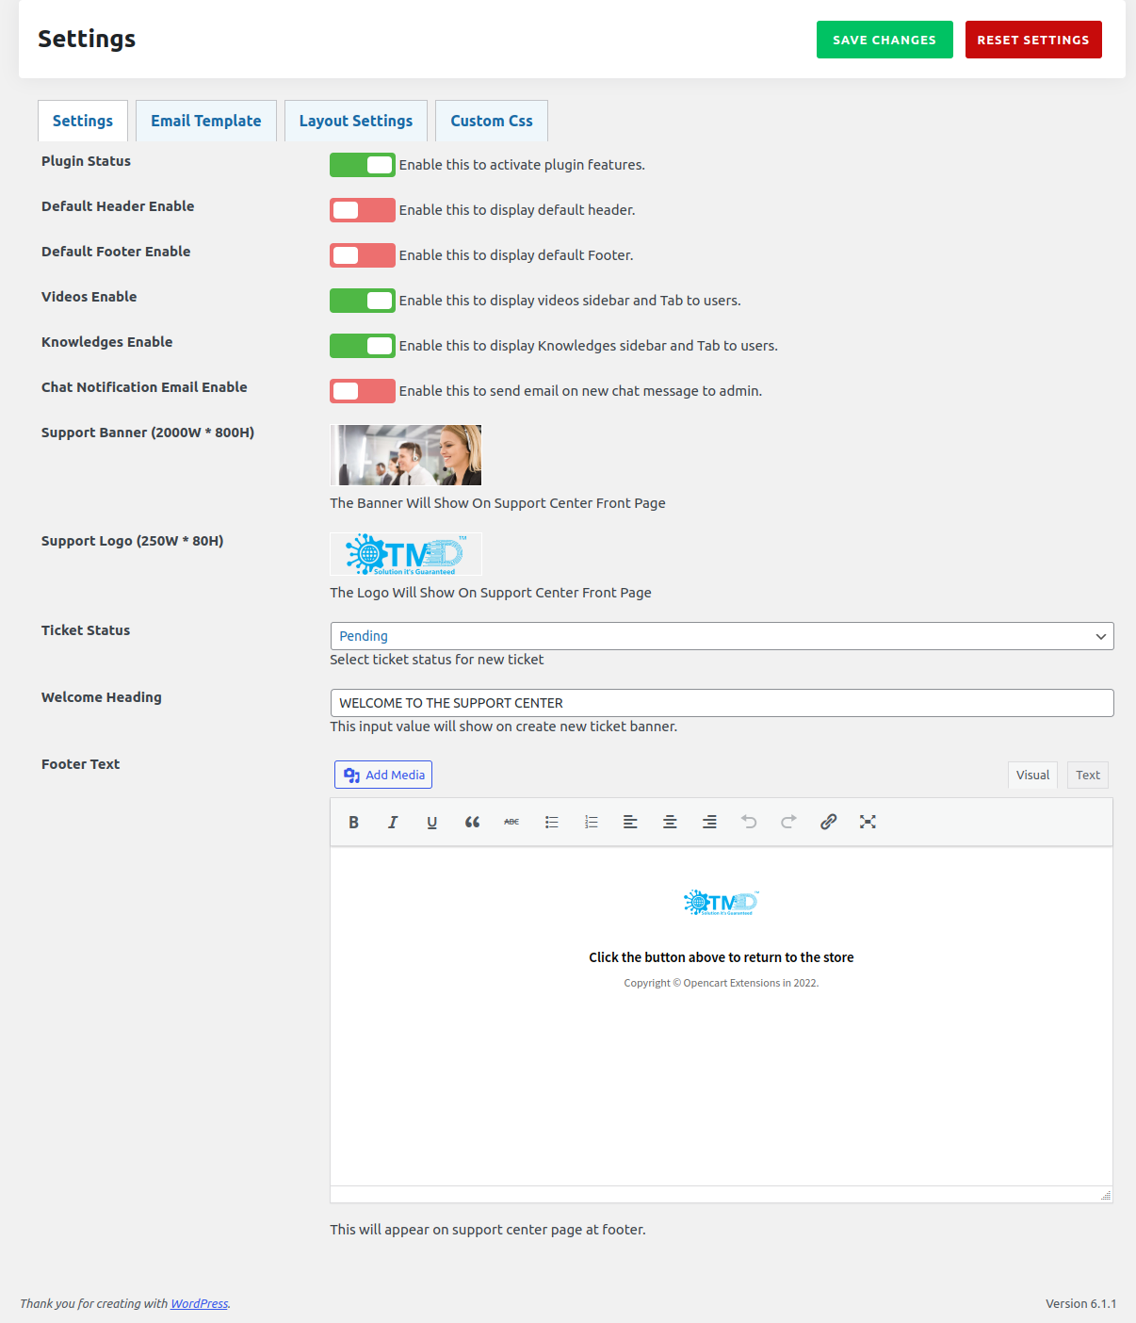Enable Default Header toggle

click(x=363, y=210)
